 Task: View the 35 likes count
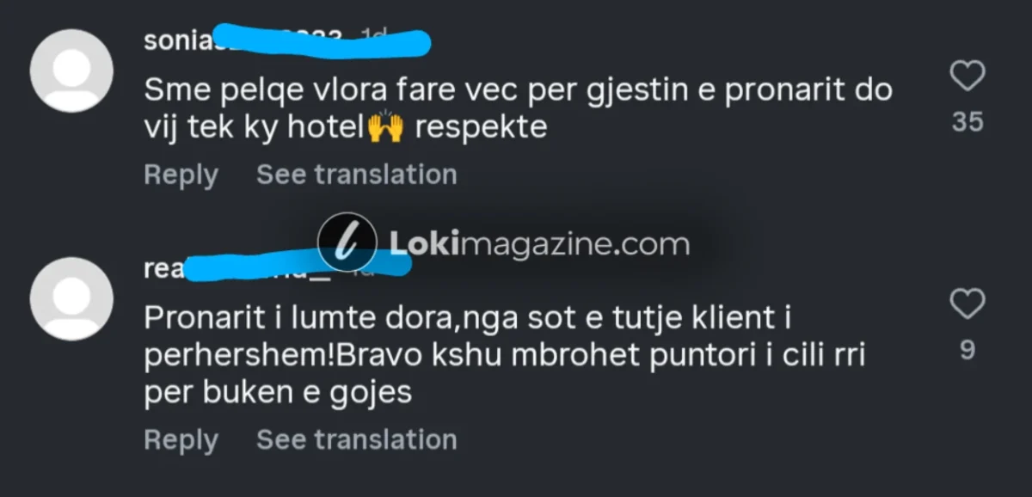coord(967,123)
